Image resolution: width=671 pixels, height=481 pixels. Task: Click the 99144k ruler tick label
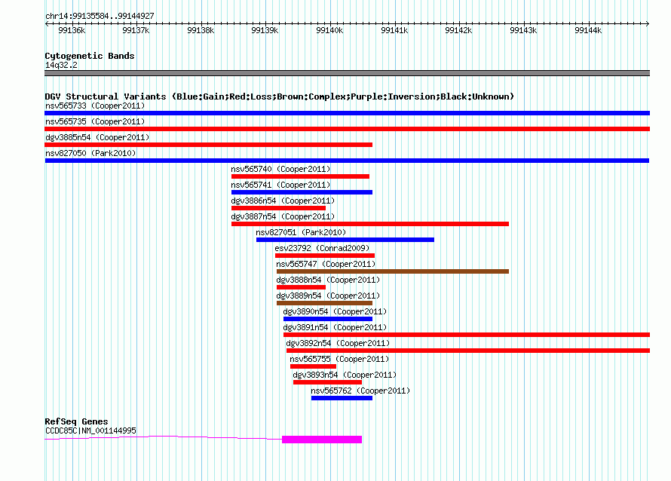coord(588,30)
